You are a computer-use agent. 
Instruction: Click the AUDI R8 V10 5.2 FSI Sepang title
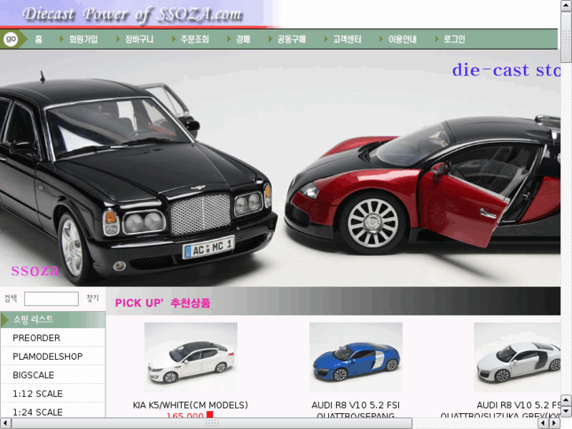356,410
